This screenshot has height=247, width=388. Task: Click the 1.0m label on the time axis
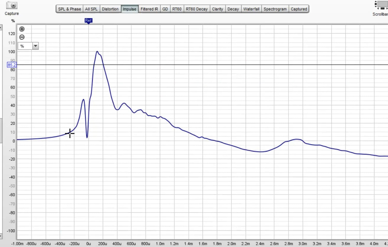tap(160, 244)
